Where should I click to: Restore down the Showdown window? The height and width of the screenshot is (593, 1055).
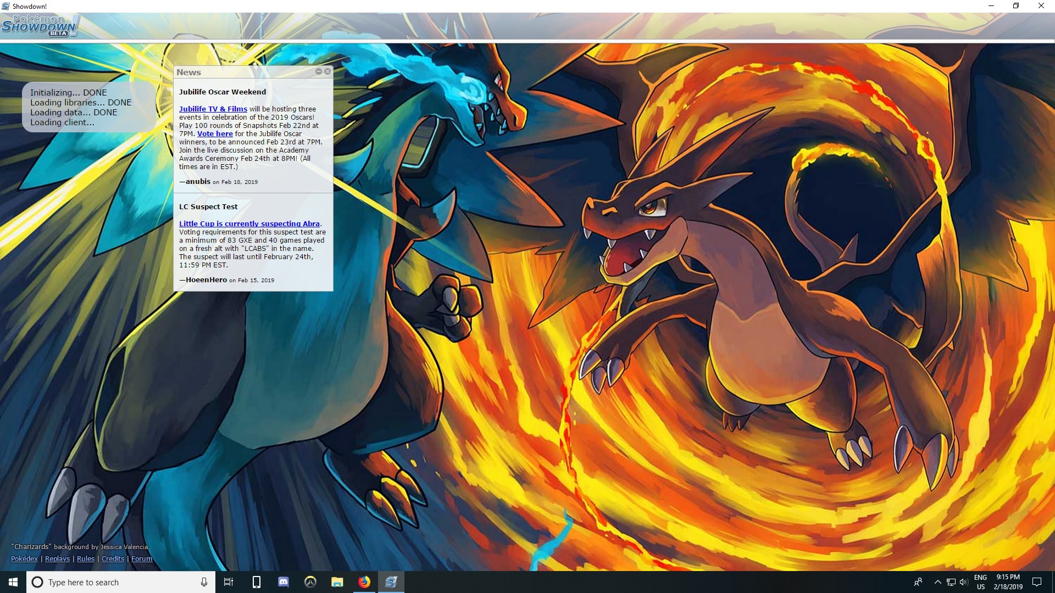click(1016, 6)
